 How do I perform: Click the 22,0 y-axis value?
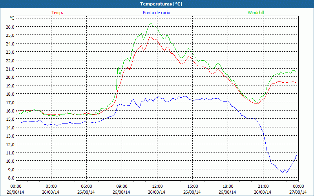point(11,60)
